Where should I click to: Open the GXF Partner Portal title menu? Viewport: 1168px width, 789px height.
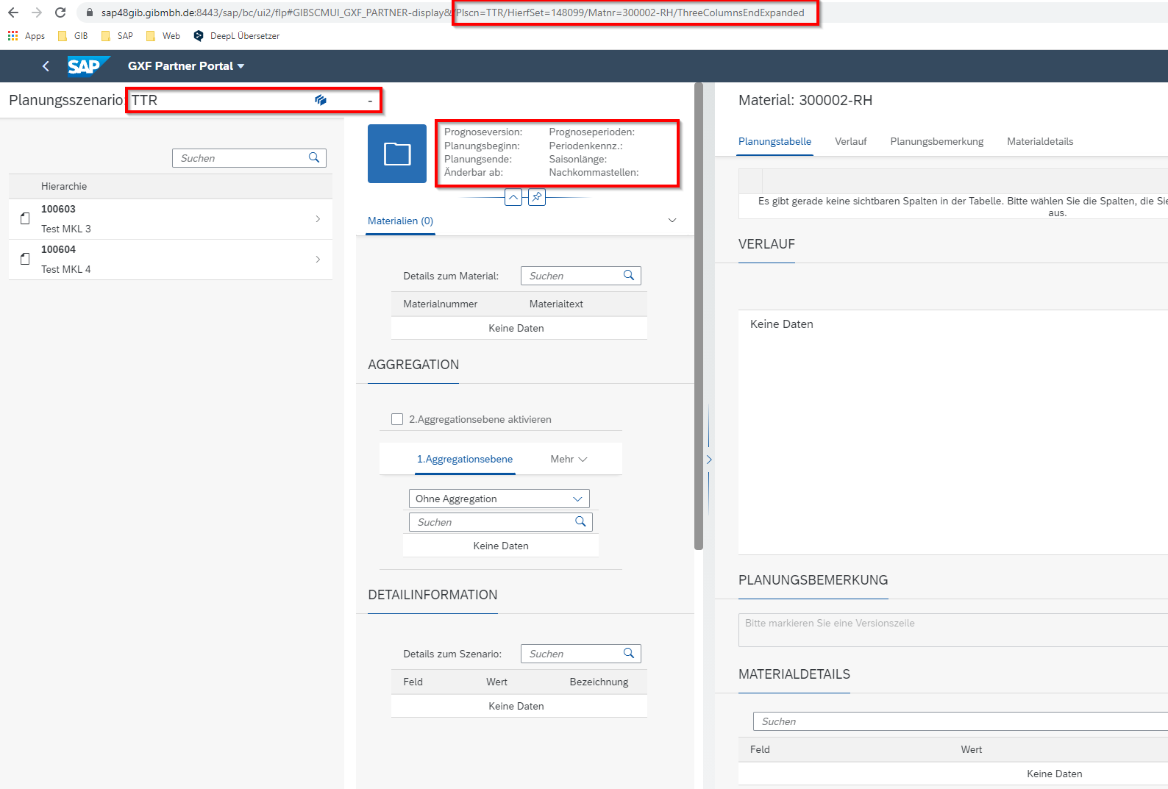(185, 66)
